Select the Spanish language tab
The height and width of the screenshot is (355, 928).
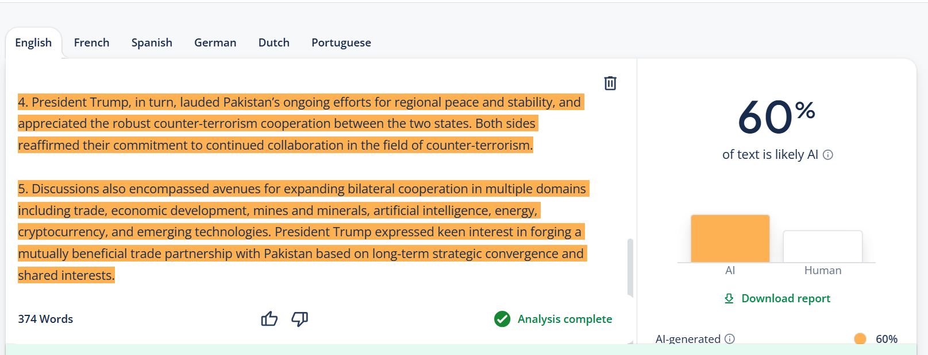point(152,42)
